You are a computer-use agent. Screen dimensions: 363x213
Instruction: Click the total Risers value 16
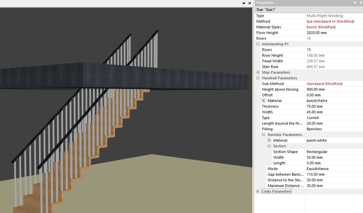coord(309,38)
